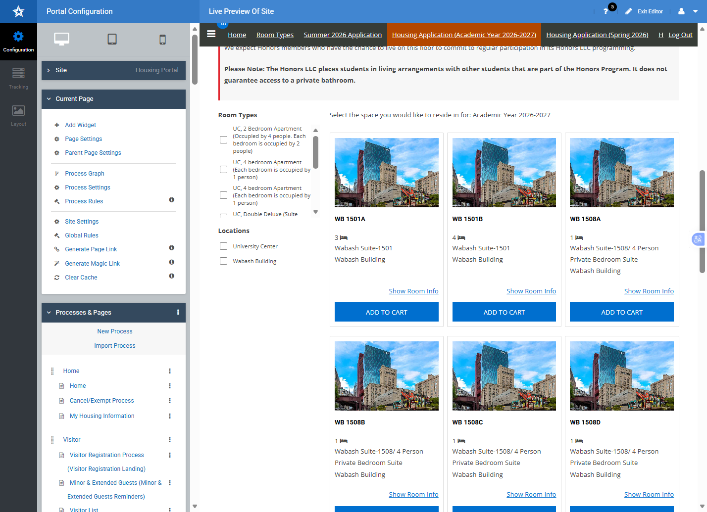Image resolution: width=707 pixels, height=512 pixels.
Task: Open Housing Application Spring 2026 tab
Action: tap(597, 35)
